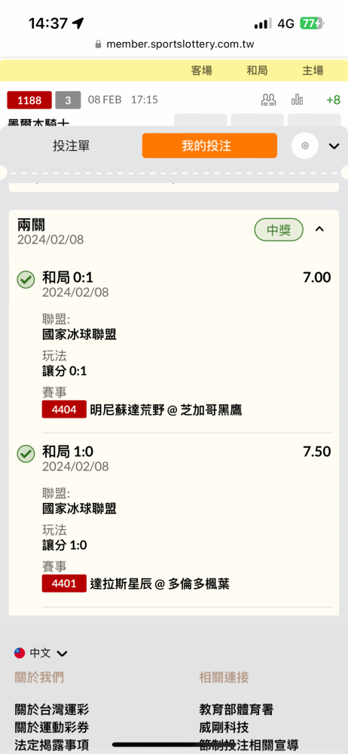Open the +8 more markets link
348x754 pixels.
tap(333, 100)
